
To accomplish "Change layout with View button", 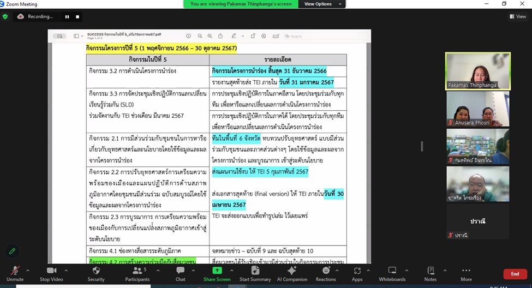I will [x=517, y=16].
